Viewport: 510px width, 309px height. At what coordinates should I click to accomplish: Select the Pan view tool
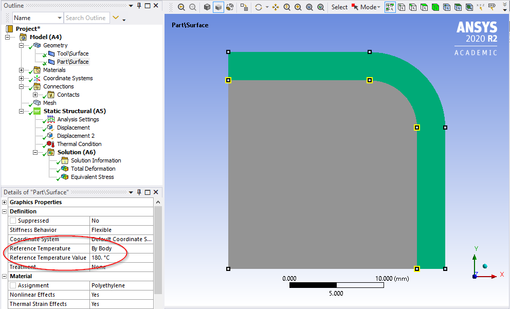coord(275,7)
